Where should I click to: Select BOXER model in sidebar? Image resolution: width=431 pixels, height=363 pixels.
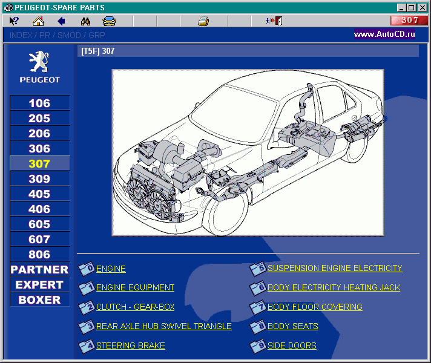tap(39, 300)
